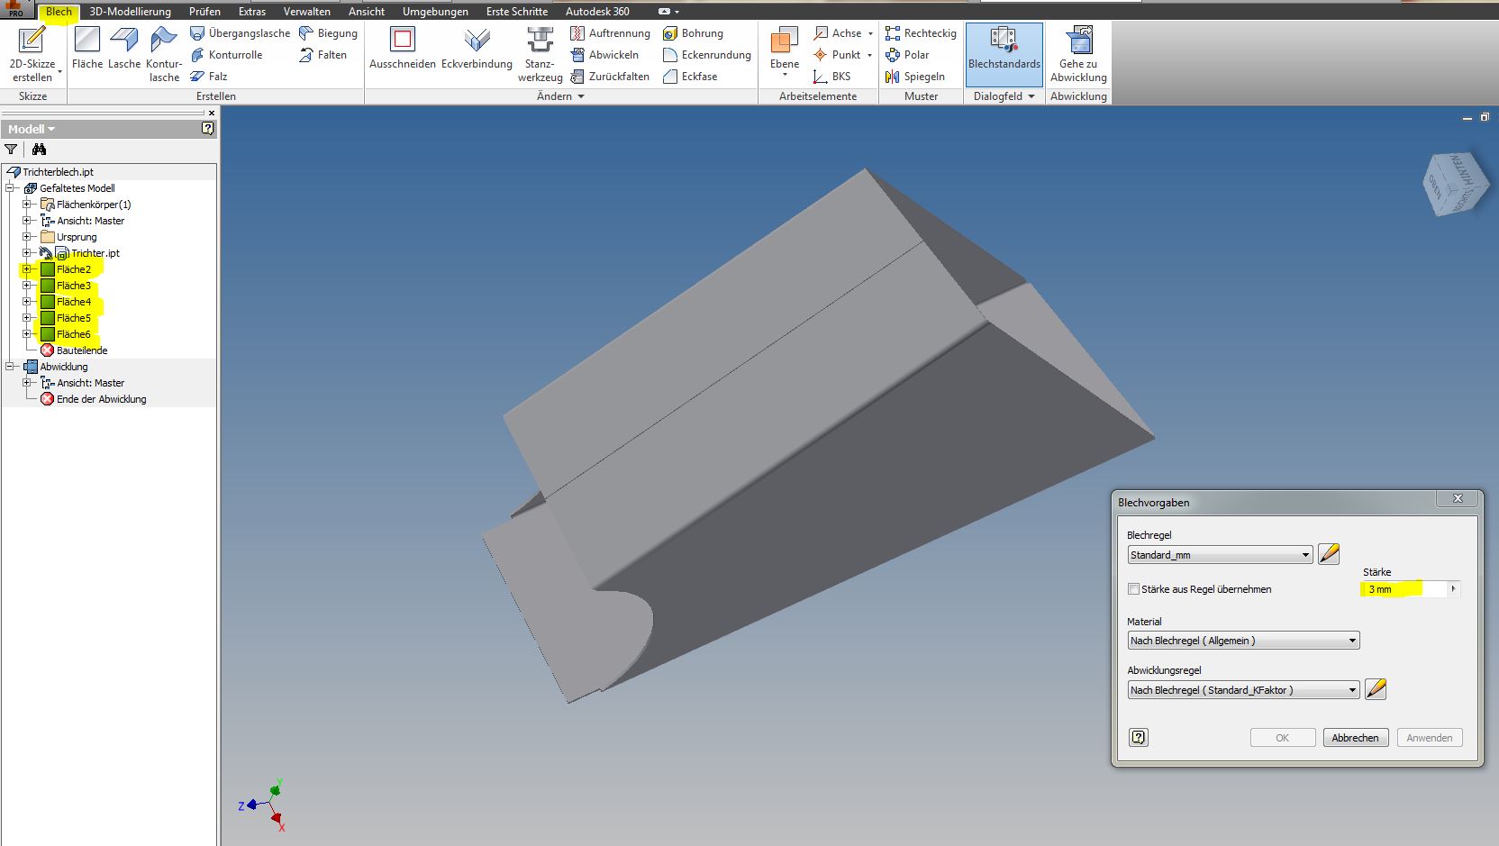
Task: Expand the Flächenkörper(1) node
Action: tap(27, 205)
